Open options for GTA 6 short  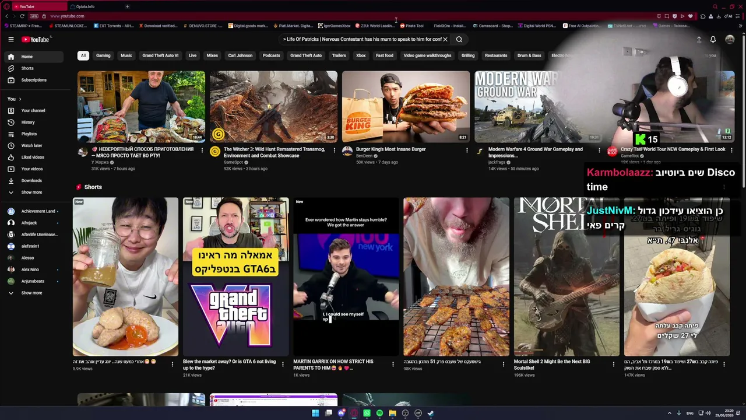283,364
